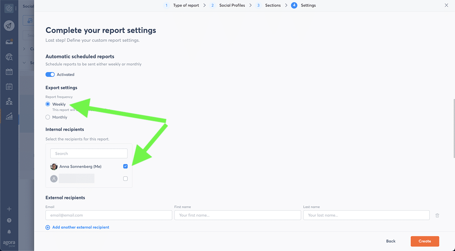455x251 pixels.
Task: Click the plus icon in sidebar
Action: 9,209
